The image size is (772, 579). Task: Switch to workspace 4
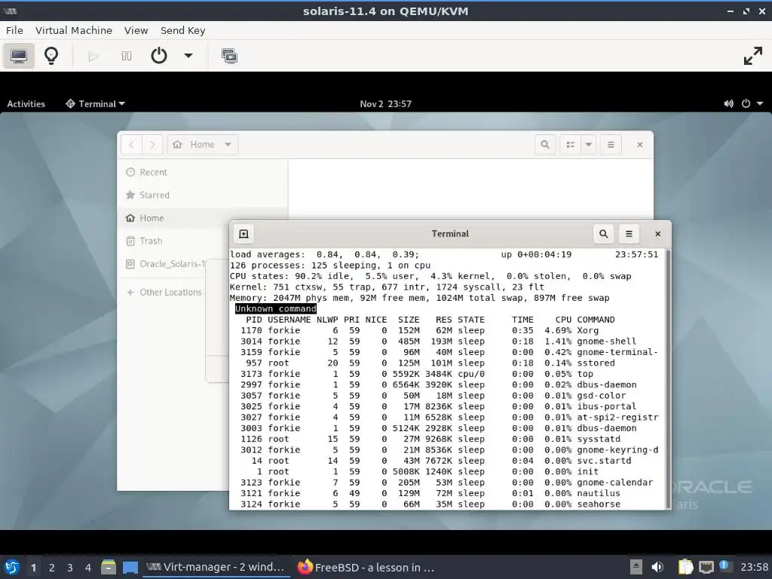coord(88,568)
